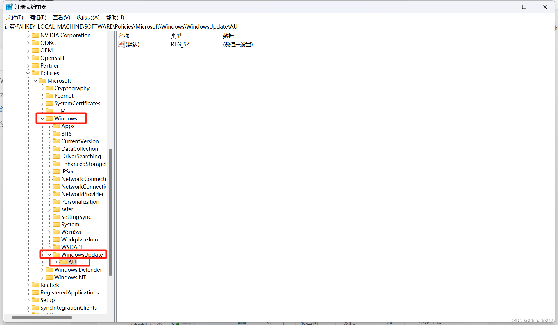Open the 收藏夹(A) menu
558x325 pixels.
pyautogui.click(x=88, y=17)
